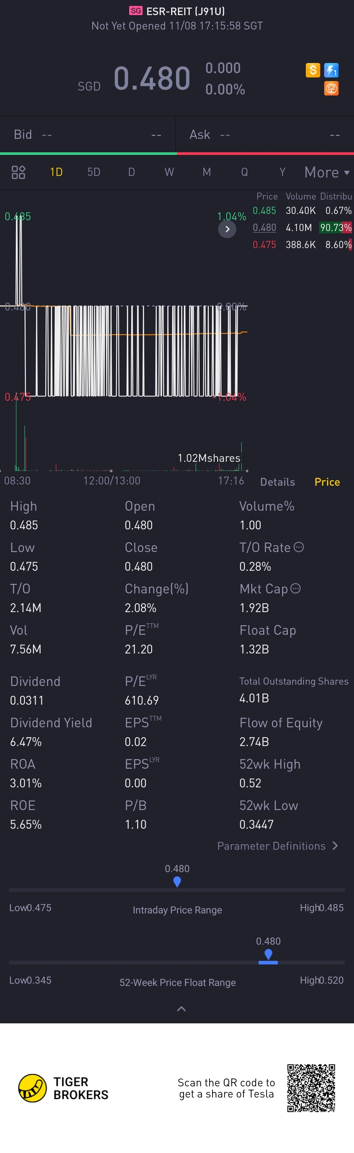
Task: Expand the price distribution panel arrow
Action: pyautogui.click(x=227, y=229)
